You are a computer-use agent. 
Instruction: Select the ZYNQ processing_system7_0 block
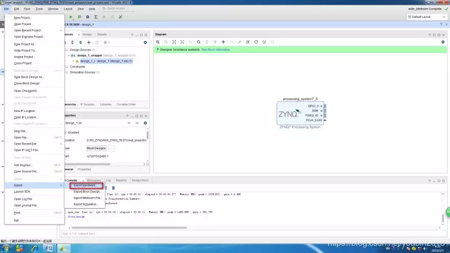300,113
